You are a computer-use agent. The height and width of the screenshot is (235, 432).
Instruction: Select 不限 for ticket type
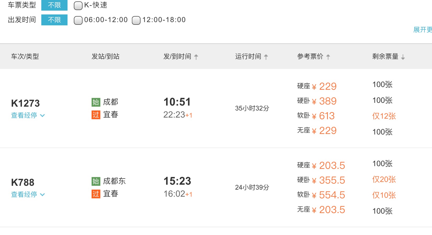54,5
